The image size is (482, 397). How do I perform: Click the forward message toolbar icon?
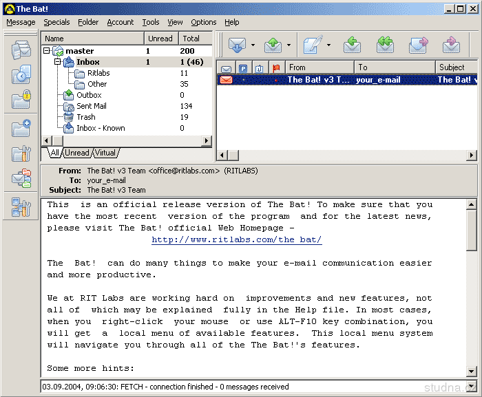pyautogui.click(x=418, y=45)
